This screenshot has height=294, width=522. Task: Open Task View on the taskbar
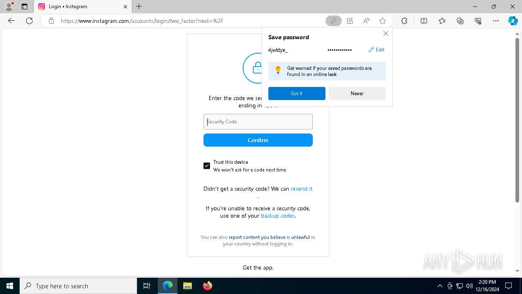[147, 286]
